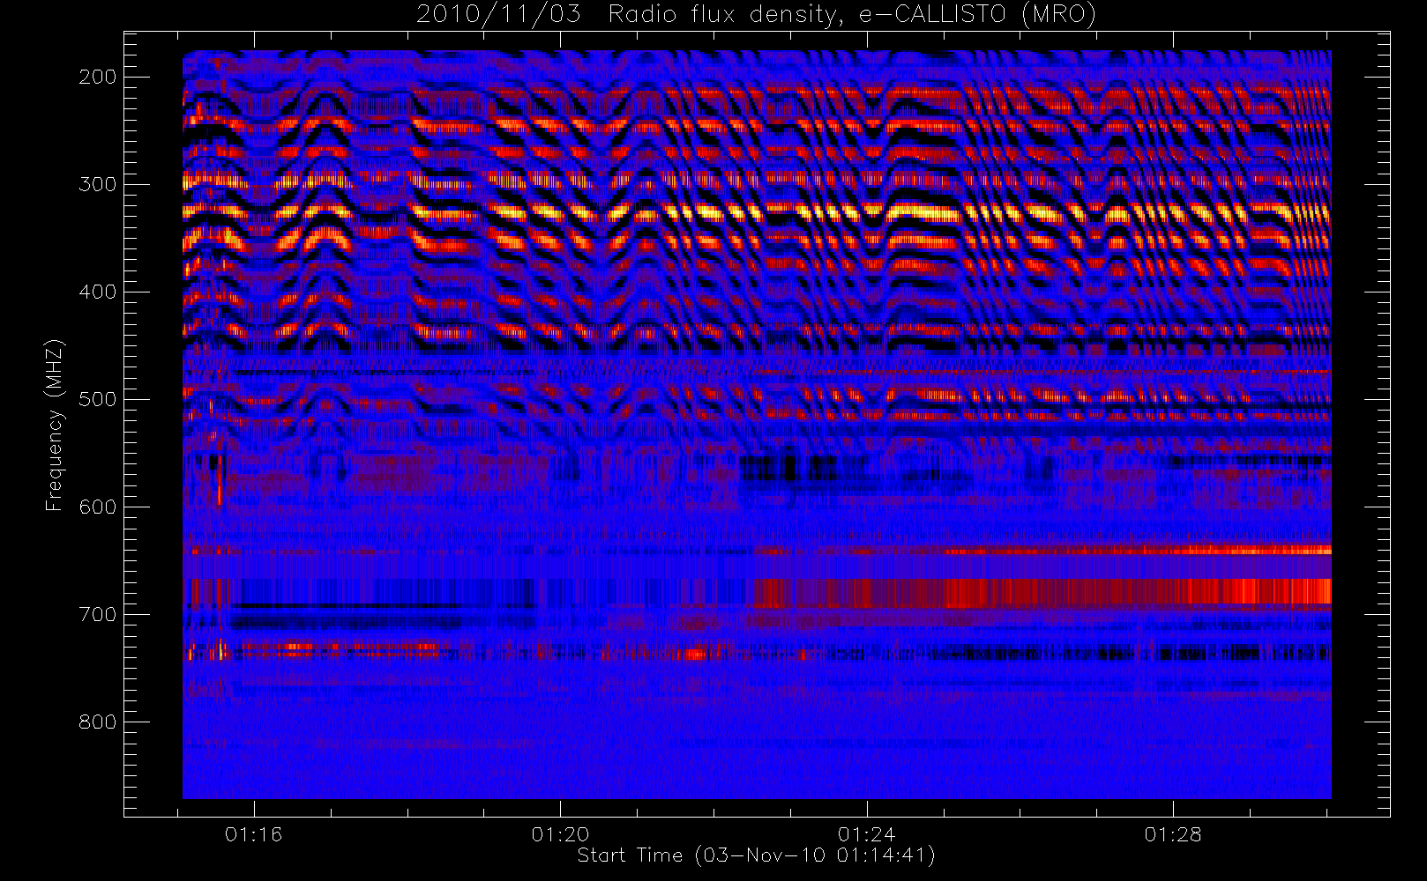The image size is (1427, 881).
Task: Click the 01:20 time tick label
Action: (x=560, y=834)
